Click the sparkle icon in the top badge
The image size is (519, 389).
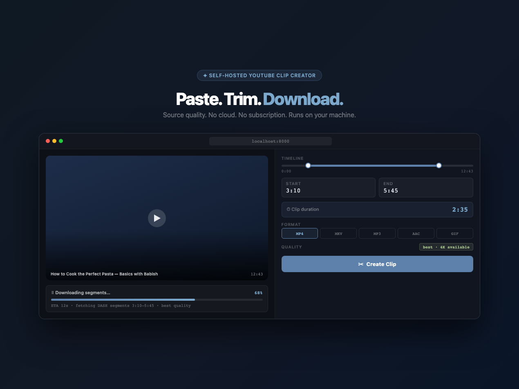(x=205, y=76)
